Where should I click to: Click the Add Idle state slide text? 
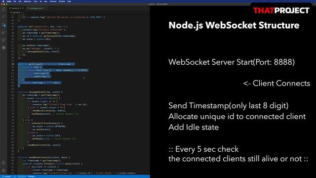click(194, 128)
